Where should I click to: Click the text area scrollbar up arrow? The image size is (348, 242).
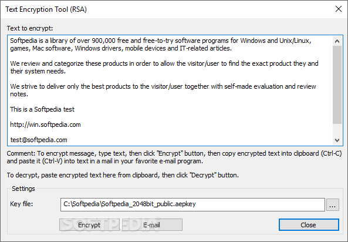(337, 41)
